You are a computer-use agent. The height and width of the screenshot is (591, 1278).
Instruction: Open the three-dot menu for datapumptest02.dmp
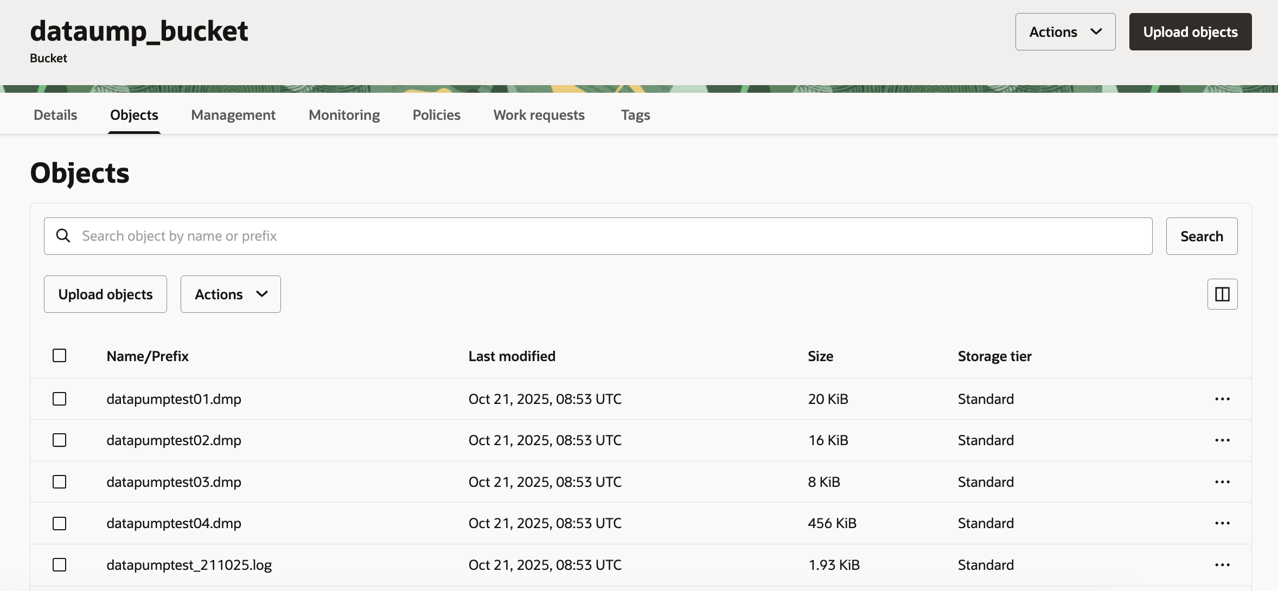click(1222, 440)
